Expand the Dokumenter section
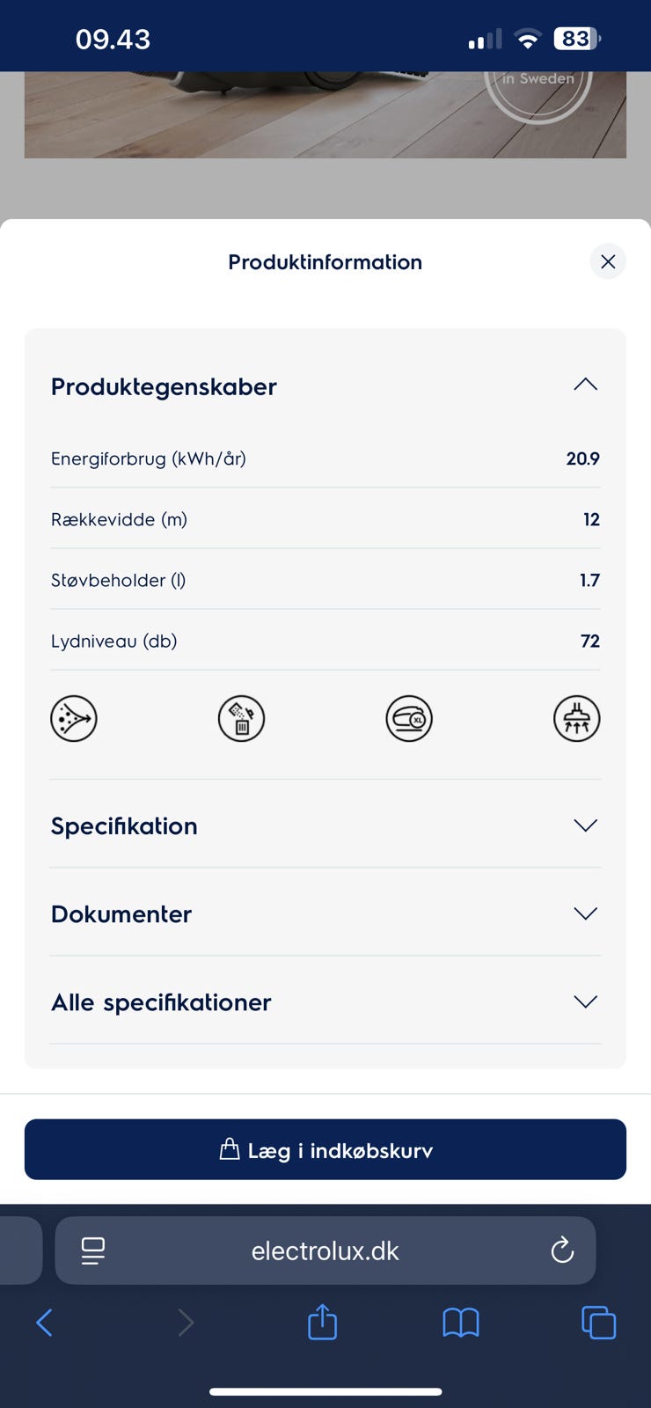Image resolution: width=651 pixels, height=1408 pixels. pos(585,913)
